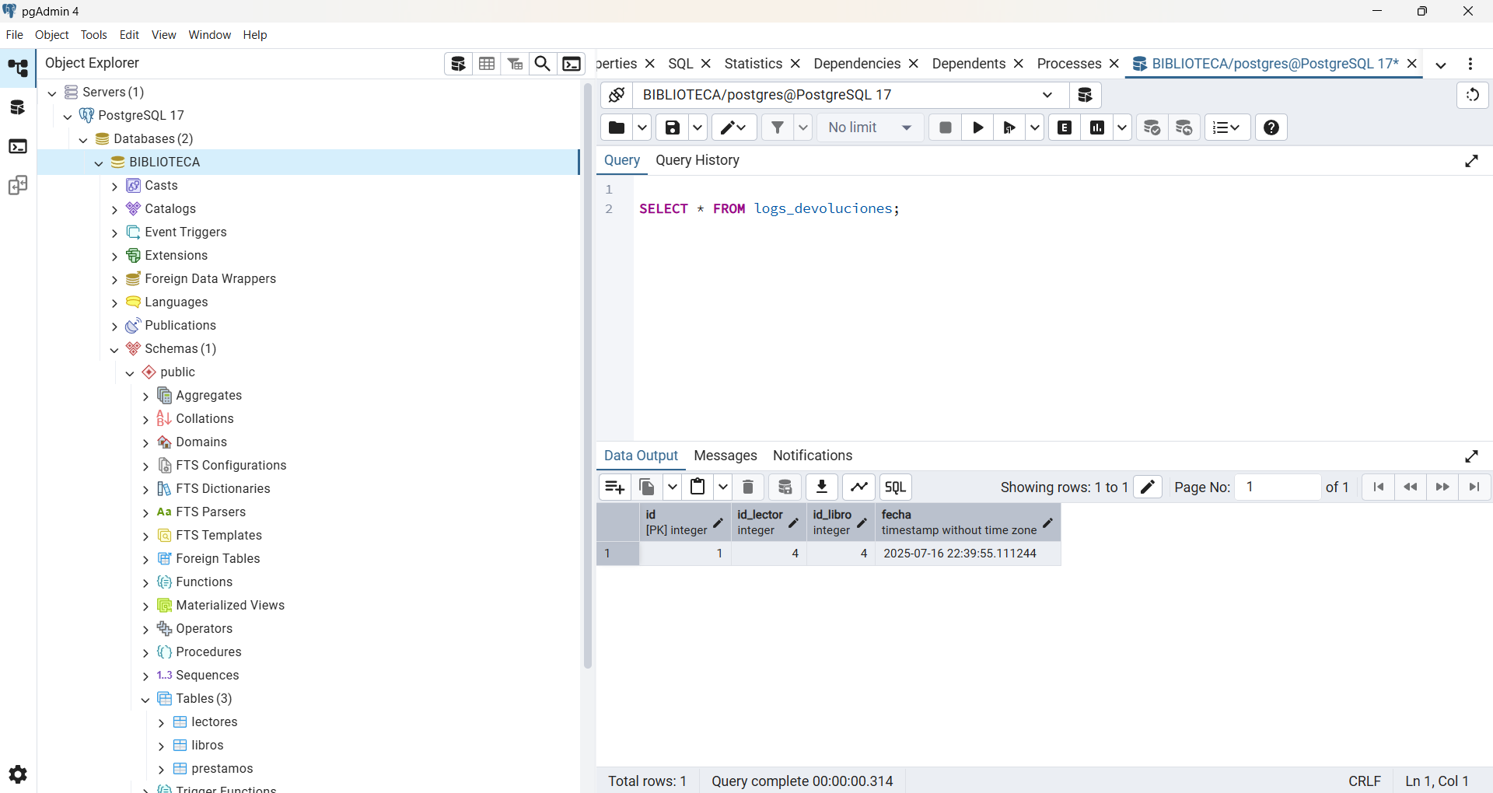Expand the lectores table node

pyautogui.click(x=161, y=723)
